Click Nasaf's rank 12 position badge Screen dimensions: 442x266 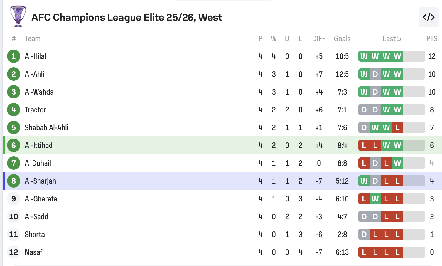tap(14, 252)
